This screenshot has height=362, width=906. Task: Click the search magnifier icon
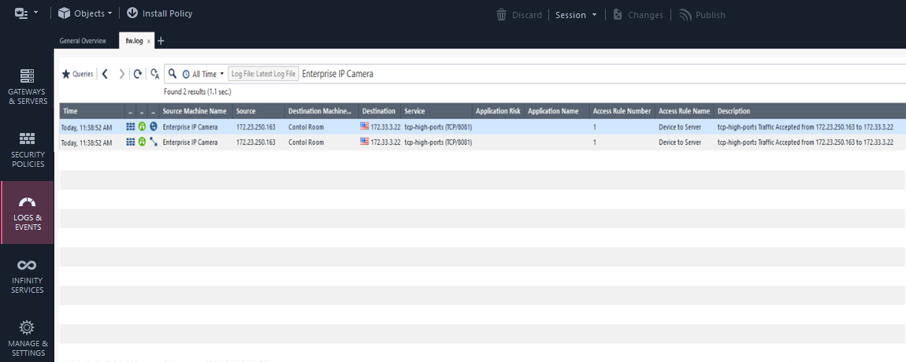[173, 73]
